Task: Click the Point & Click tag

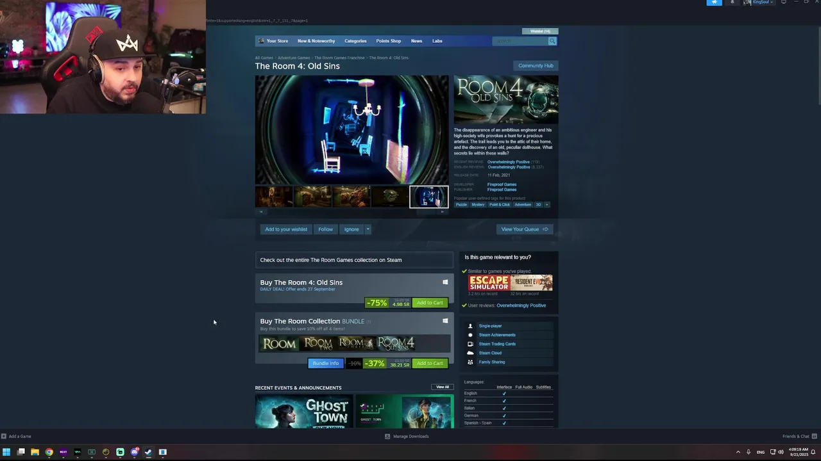Action: [x=500, y=205]
